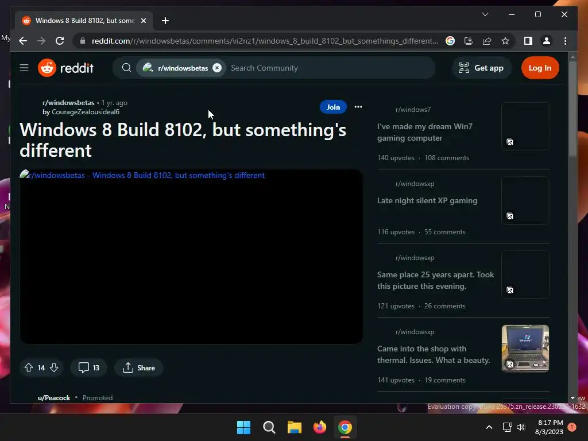Open the notification badge in the taskbar

click(x=572, y=427)
